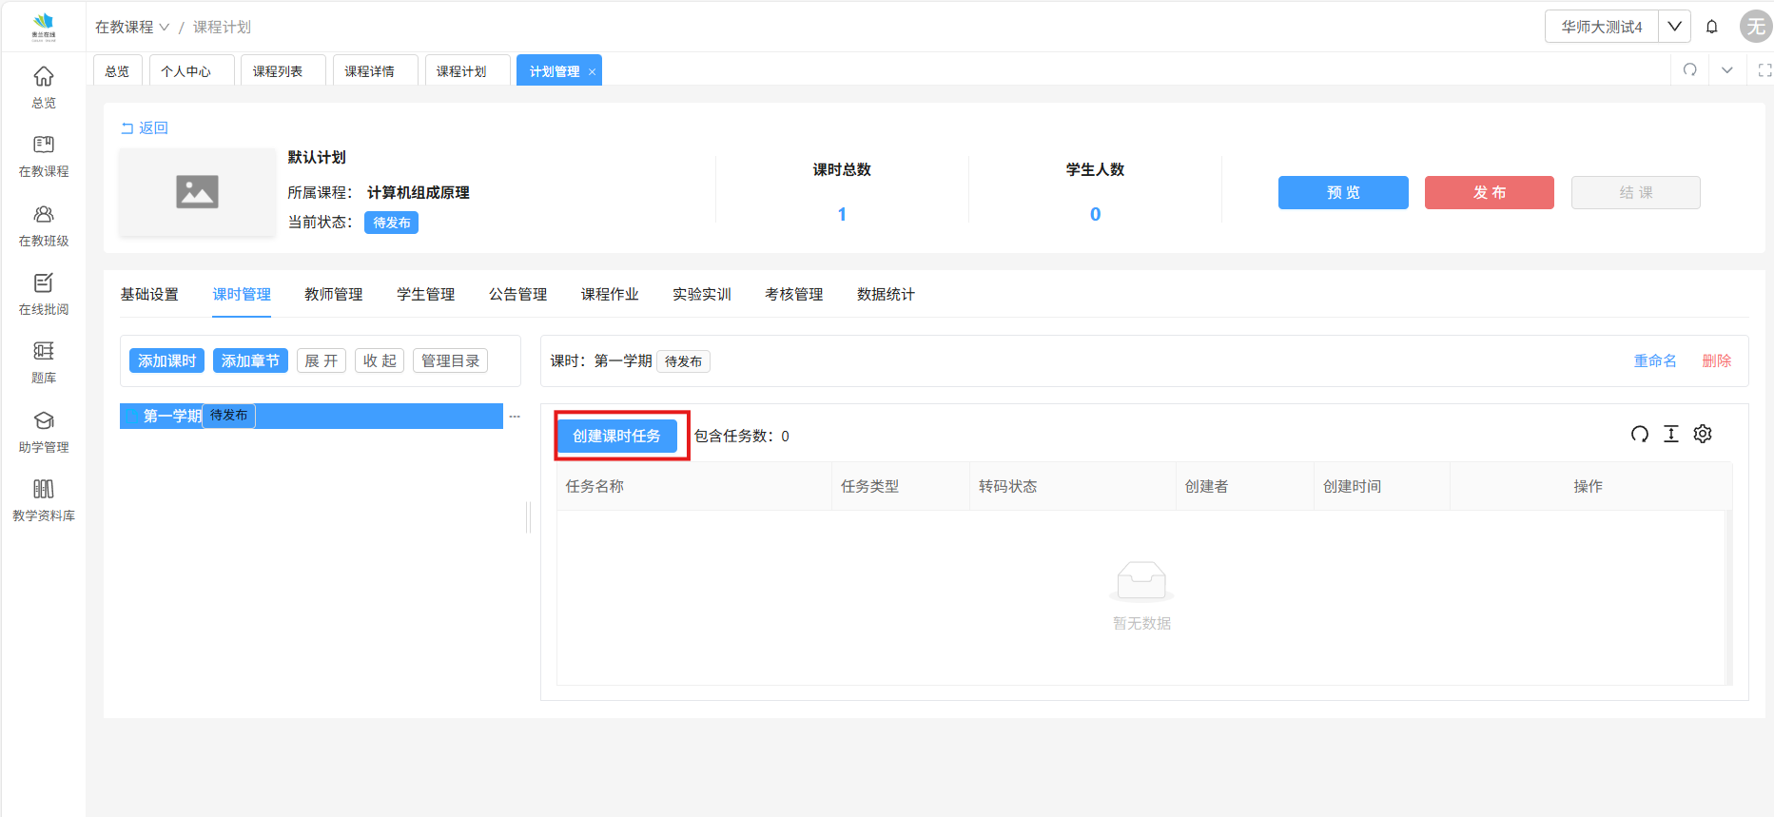Refresh the task table with reload icon

(1639, 435)
